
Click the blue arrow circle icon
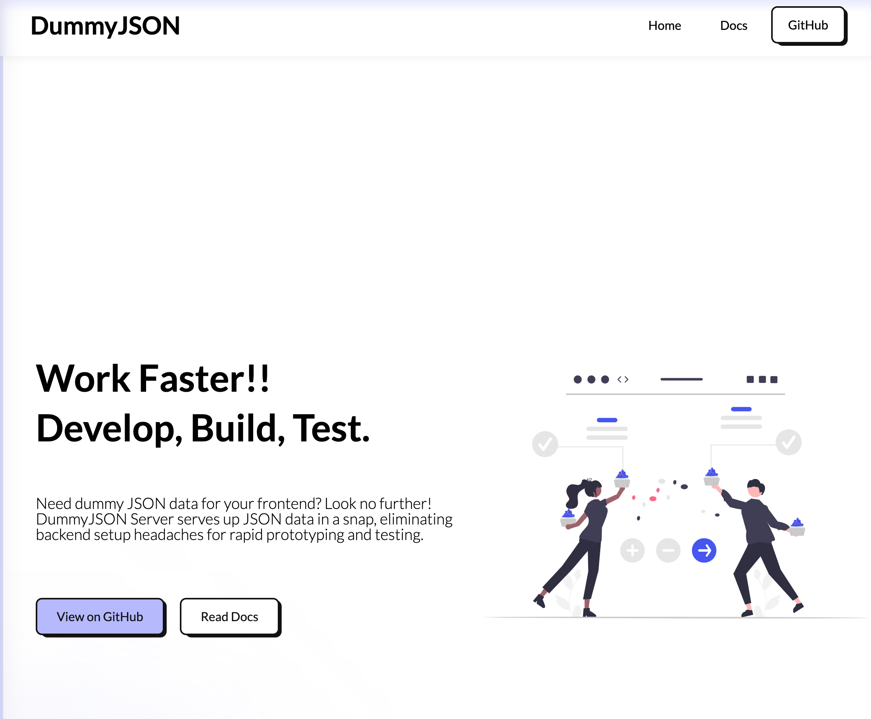pos(704,551)
